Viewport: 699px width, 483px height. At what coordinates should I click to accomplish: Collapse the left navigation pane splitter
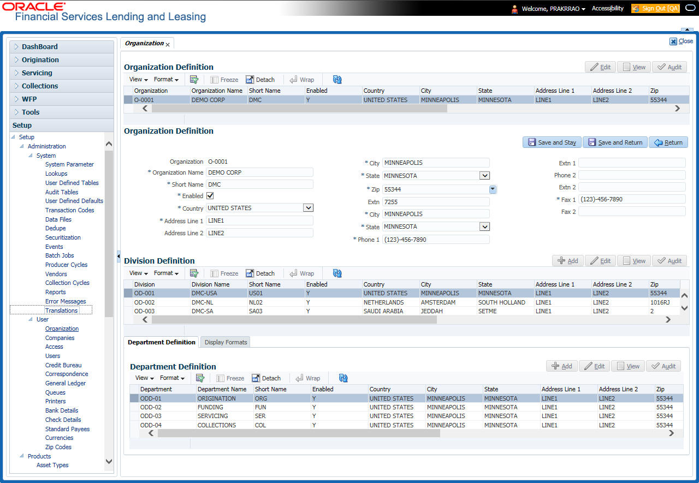(x=119, y=257)
